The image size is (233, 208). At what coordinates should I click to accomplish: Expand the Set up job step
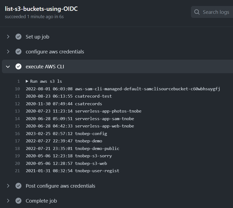(x=8, y=37)
